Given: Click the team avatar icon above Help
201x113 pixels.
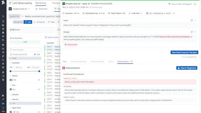Looking at the screenshot, I should tap(3, 103).
